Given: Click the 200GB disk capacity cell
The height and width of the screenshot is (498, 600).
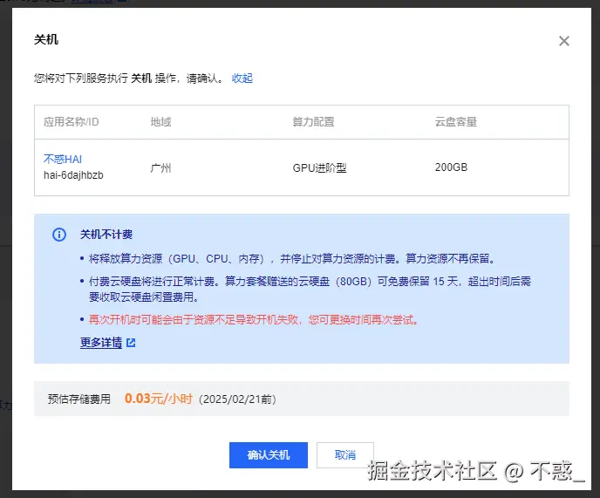Looking at the screenshot, I should point(451,167).
